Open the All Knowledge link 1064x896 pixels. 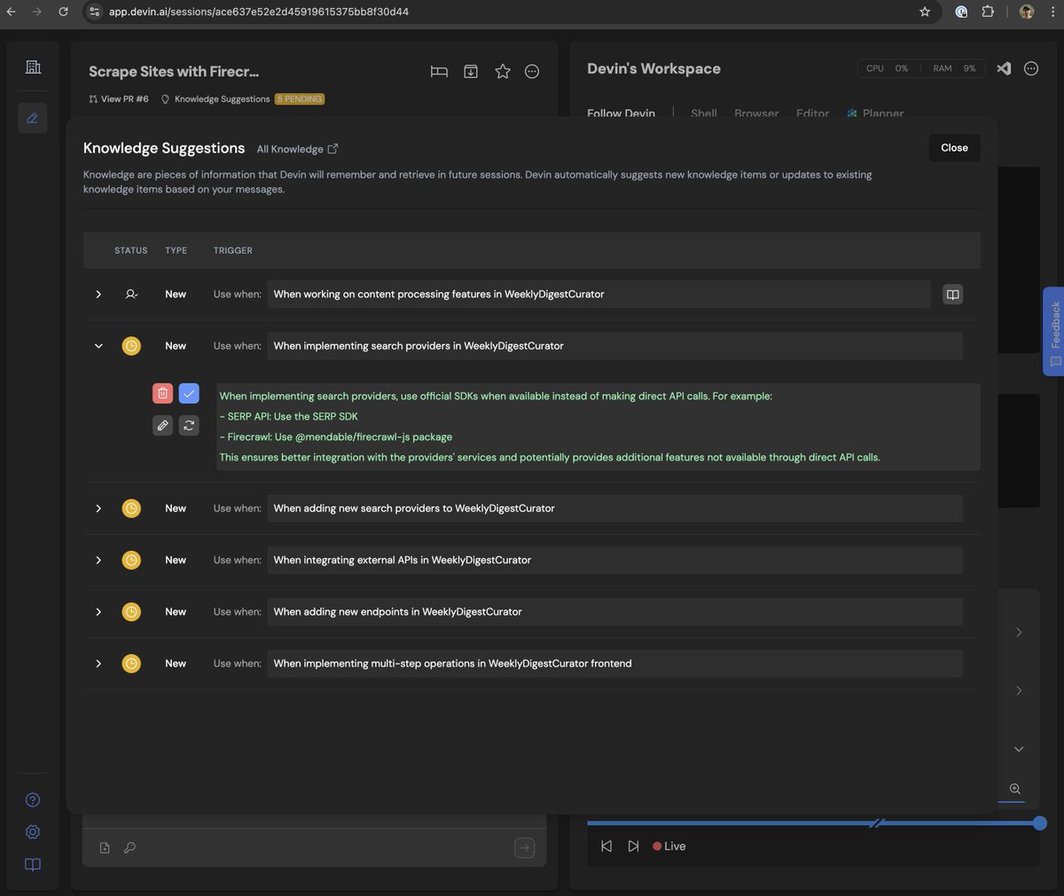[297, 149]
